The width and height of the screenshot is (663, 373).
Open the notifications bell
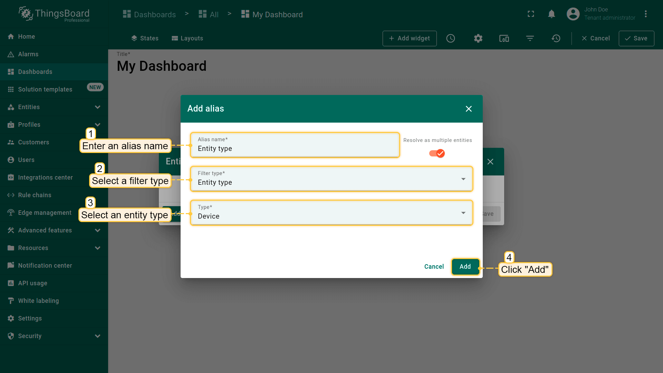point(551,14)
